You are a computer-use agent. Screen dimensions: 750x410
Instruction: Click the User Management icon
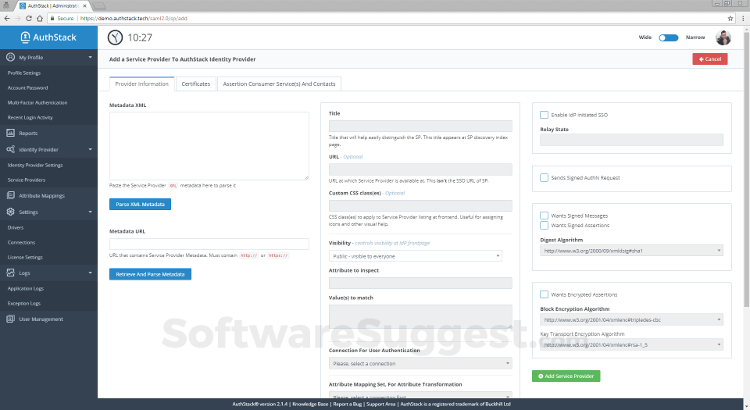[10, 319]
